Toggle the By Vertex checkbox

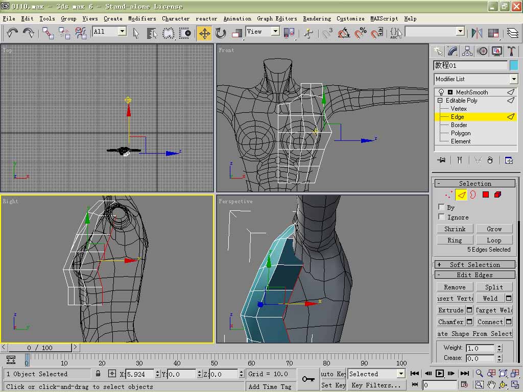(441, 207)
